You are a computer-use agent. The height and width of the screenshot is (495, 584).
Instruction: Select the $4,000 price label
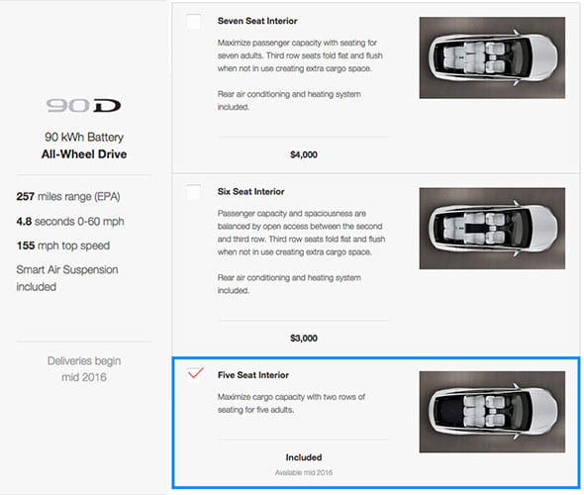[x=304, y=154]
